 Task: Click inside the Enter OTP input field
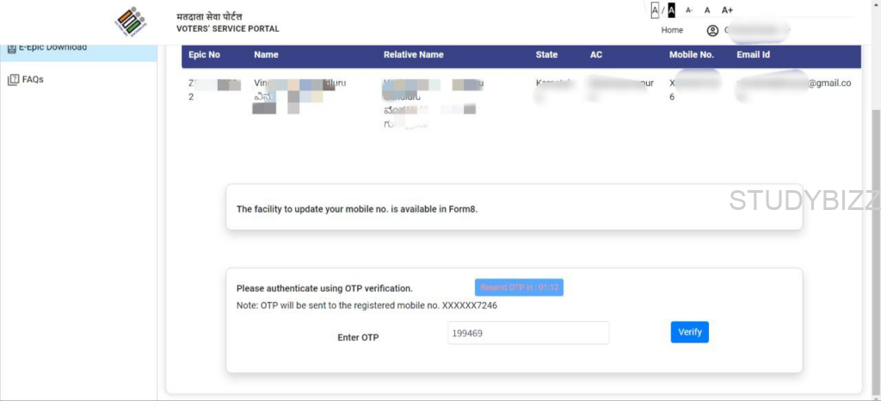tap(528, 333)
